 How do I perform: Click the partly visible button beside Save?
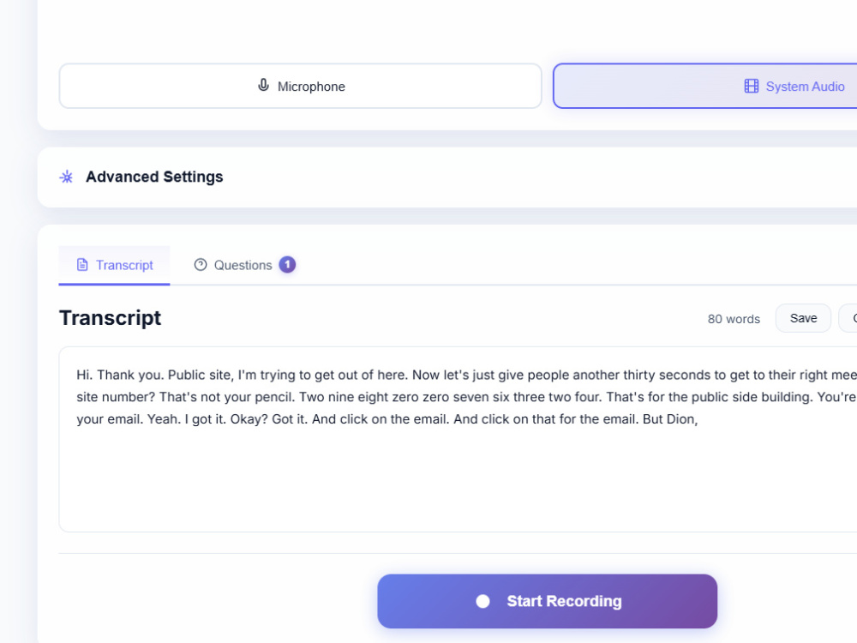coord(848,318)
